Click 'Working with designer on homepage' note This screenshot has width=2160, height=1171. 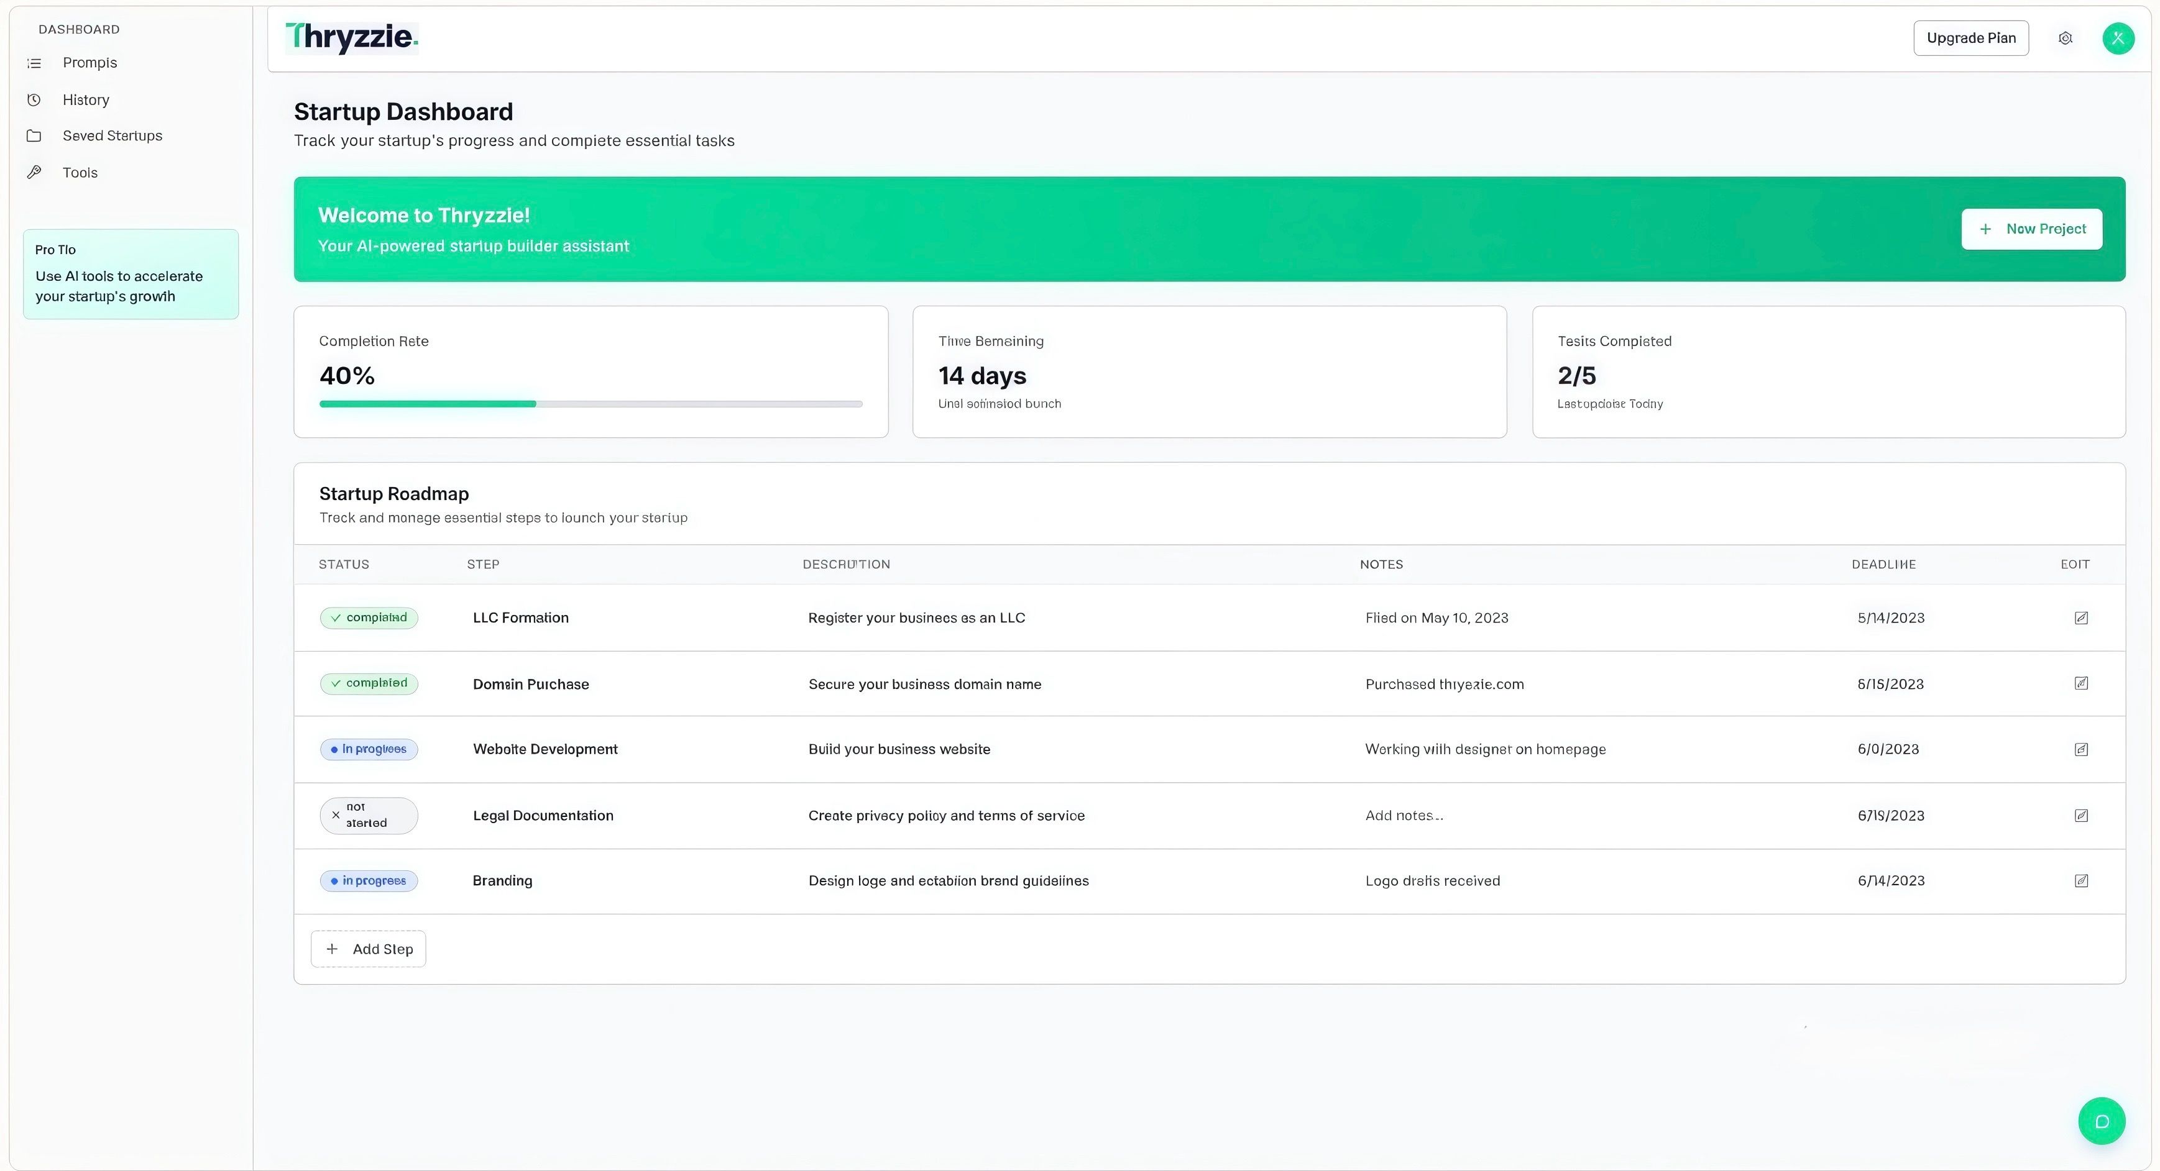1485,749
